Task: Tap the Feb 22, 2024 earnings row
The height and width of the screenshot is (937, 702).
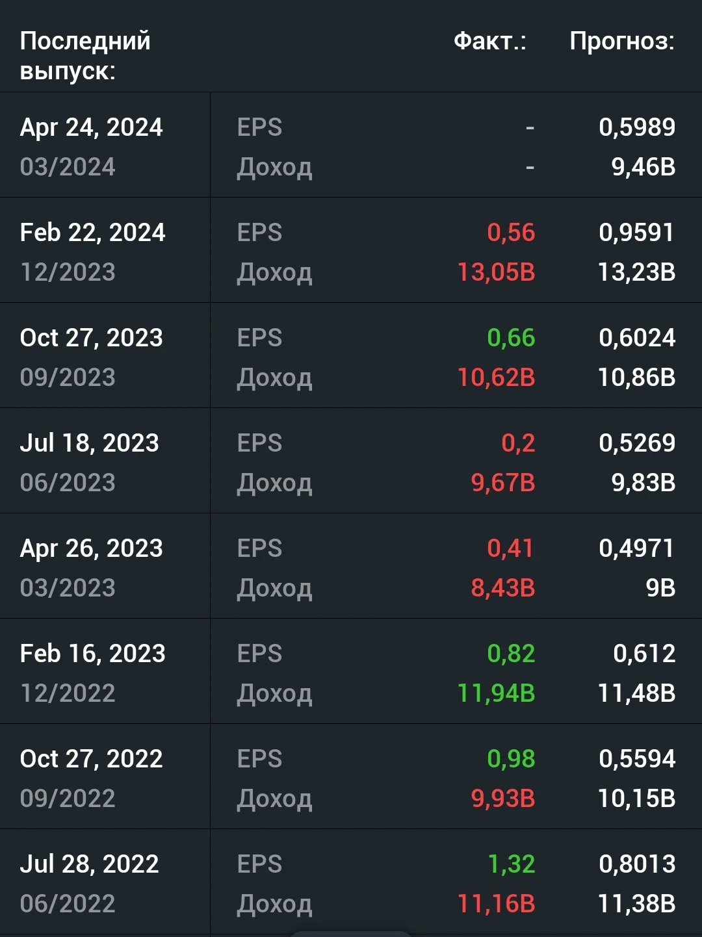Action: pyautogui.click(x=351, y=250)
